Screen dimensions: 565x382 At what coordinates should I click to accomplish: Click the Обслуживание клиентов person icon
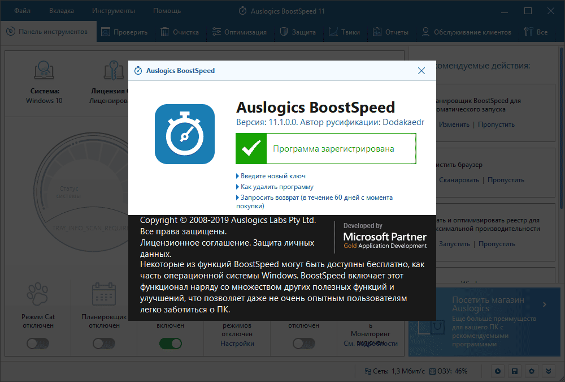[x=425, y=32]
